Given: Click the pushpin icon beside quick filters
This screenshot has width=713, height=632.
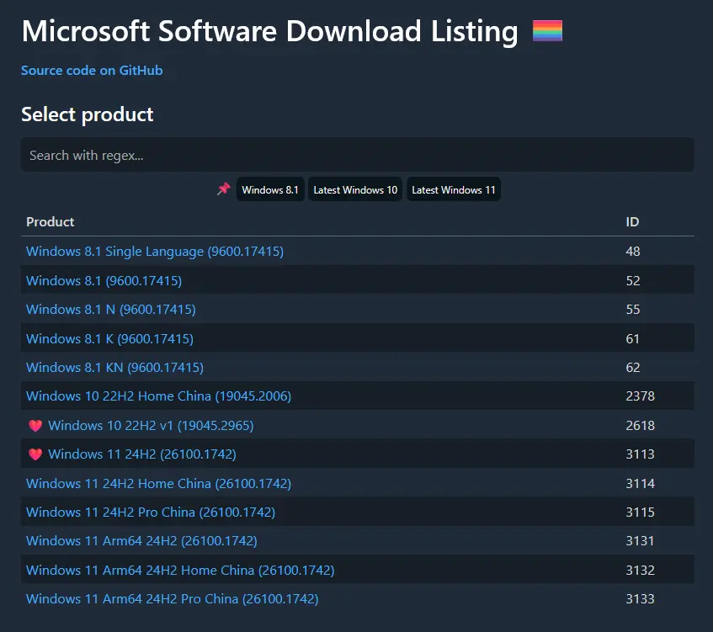Looking at the screenshot, I should 223,189.
